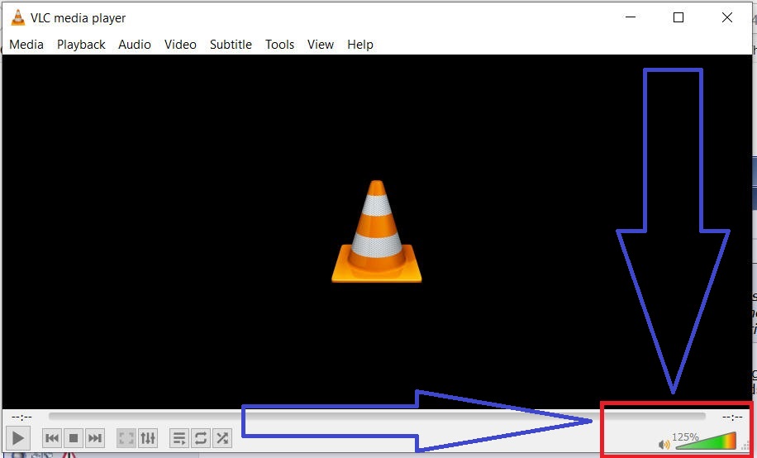Open the Subtitle menu
The height and width of the screenshot is (458, 757).
(x=231, y=45)
